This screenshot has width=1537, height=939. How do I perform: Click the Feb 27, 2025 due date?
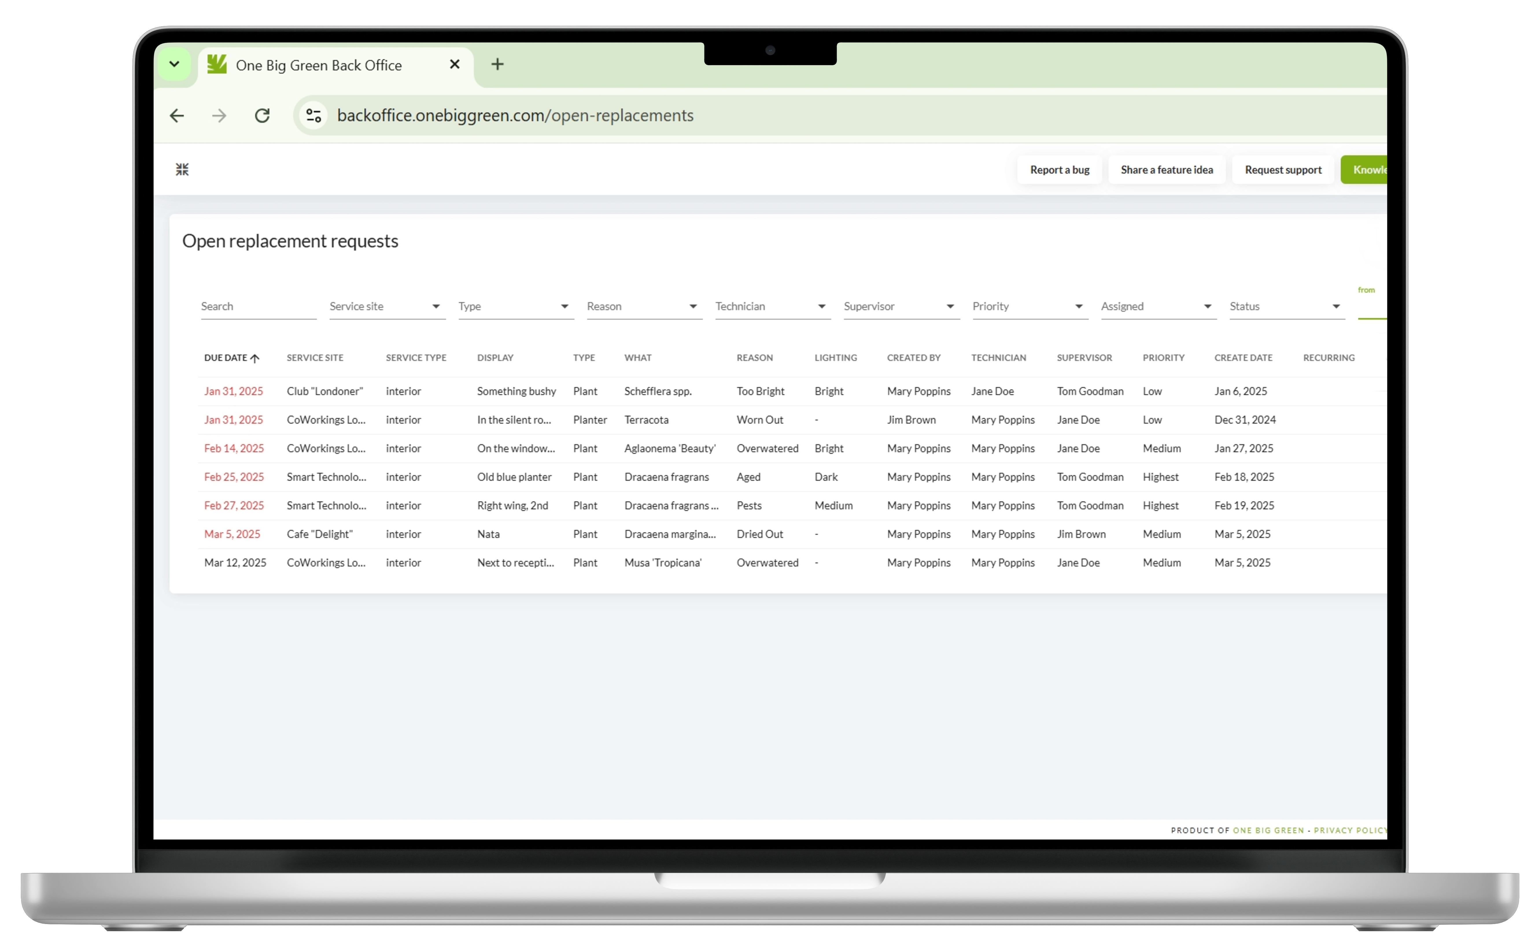coord(234,506)
